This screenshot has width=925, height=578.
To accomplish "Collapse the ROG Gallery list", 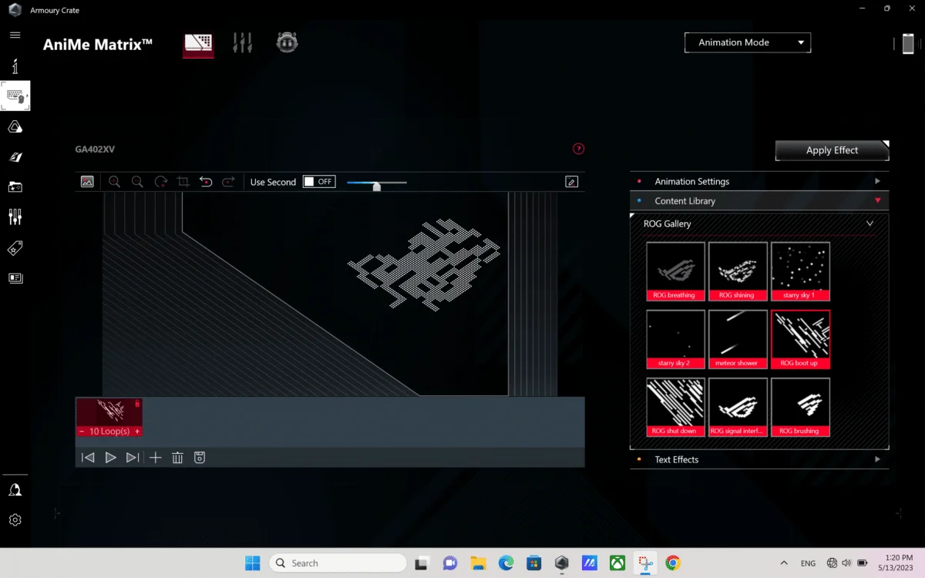I will point(869,223).
